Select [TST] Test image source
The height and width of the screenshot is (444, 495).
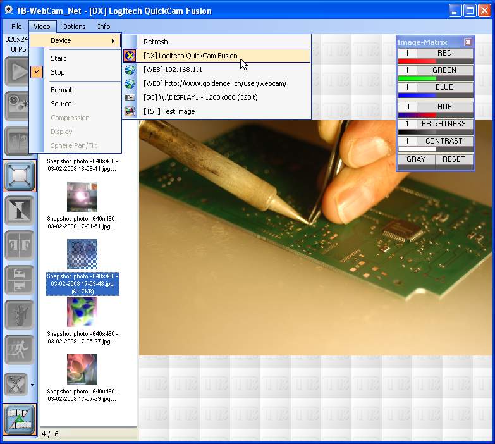pyautogui.click(x=217, y=111)
